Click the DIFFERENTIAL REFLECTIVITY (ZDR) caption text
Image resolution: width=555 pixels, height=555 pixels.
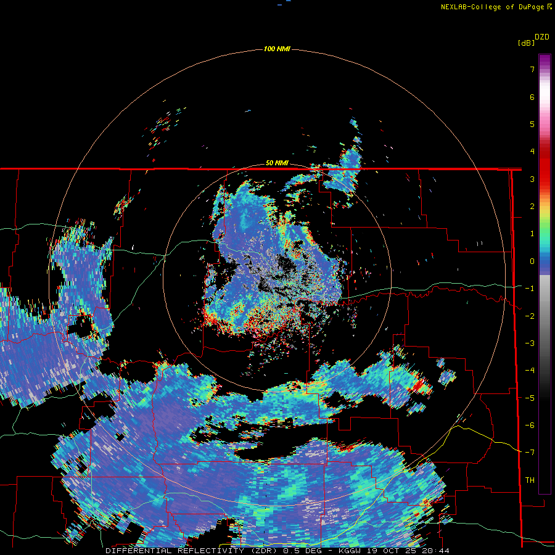tap(192, 551)
